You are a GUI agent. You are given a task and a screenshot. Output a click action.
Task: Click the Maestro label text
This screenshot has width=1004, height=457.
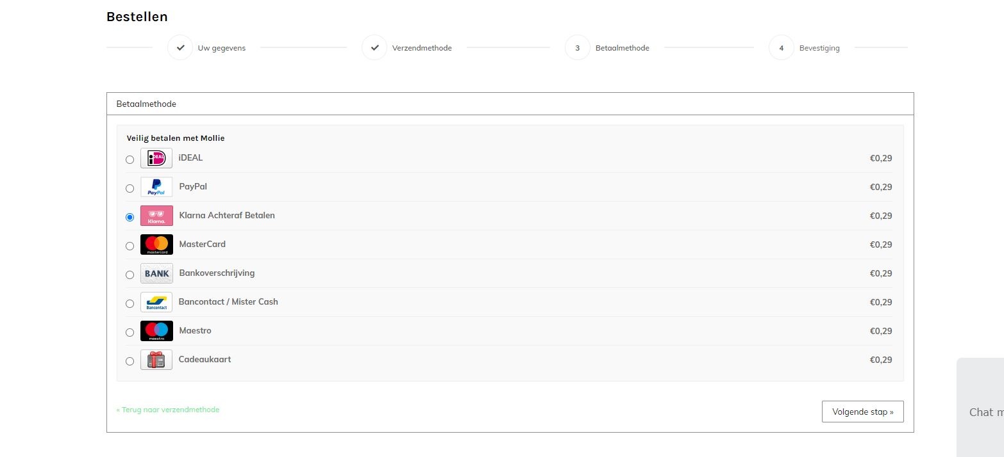pyautogui.click(x=195, y=330)
